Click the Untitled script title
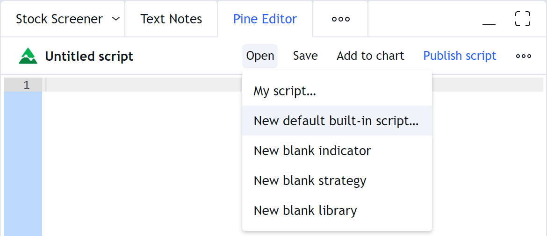 point(89,56)
